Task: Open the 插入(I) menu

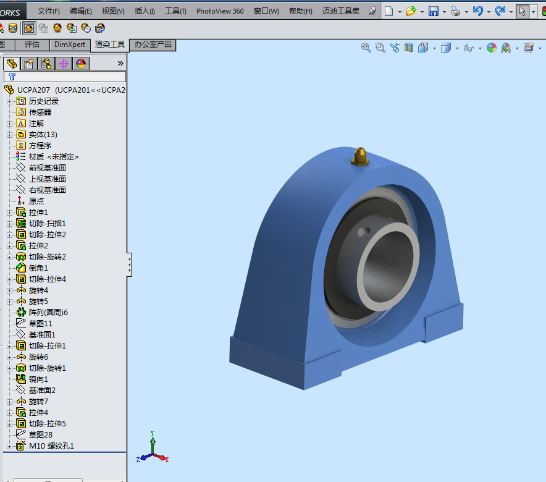Action: tap(145, 11)
